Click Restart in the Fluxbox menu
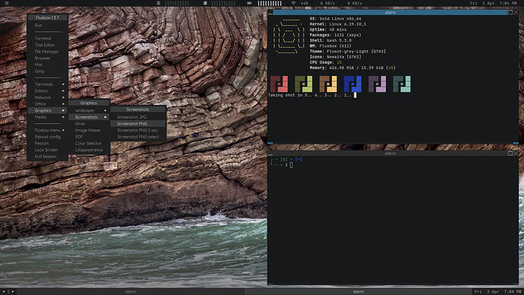Image resolution: width=524 pixels, height=295 pixels. pyautogui.click(x=47, y=143)
